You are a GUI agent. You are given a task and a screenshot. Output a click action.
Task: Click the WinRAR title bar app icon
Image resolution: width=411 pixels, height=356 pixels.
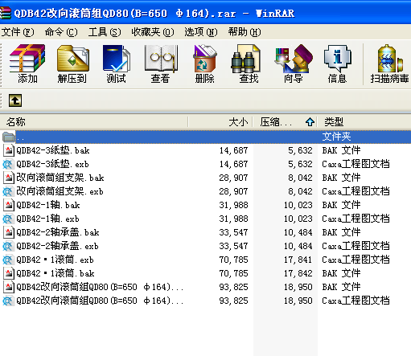click(x=6, y=13)
